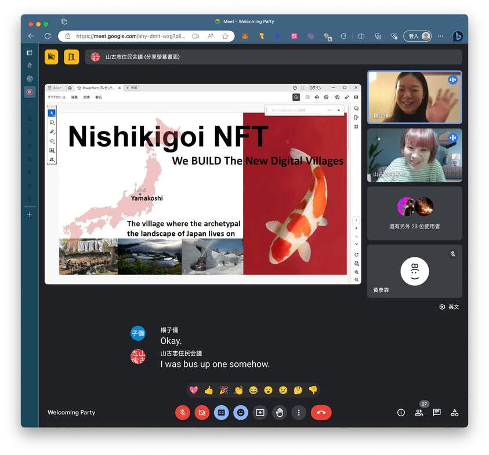Raise your hand in the meeting
The image size is (489, 455).
[279, 413]
